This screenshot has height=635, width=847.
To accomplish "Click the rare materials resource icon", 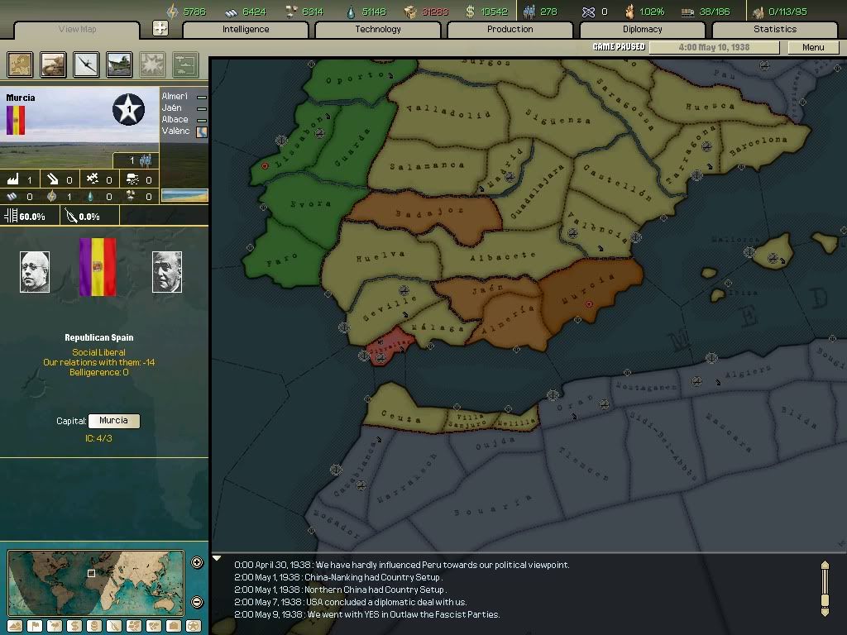I will (x=291, y=12).
